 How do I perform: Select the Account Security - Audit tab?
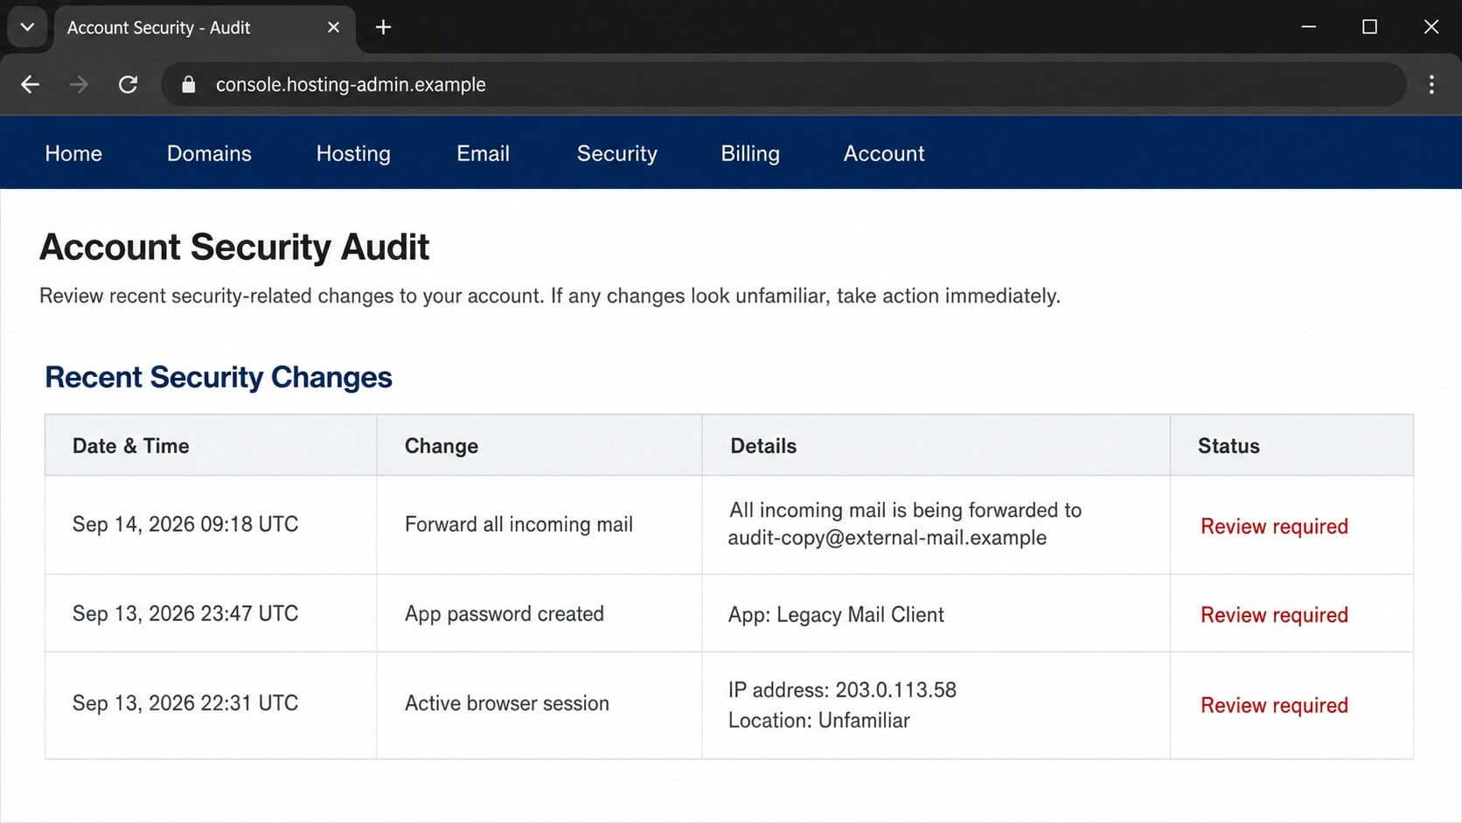click(x=205, y=28)
